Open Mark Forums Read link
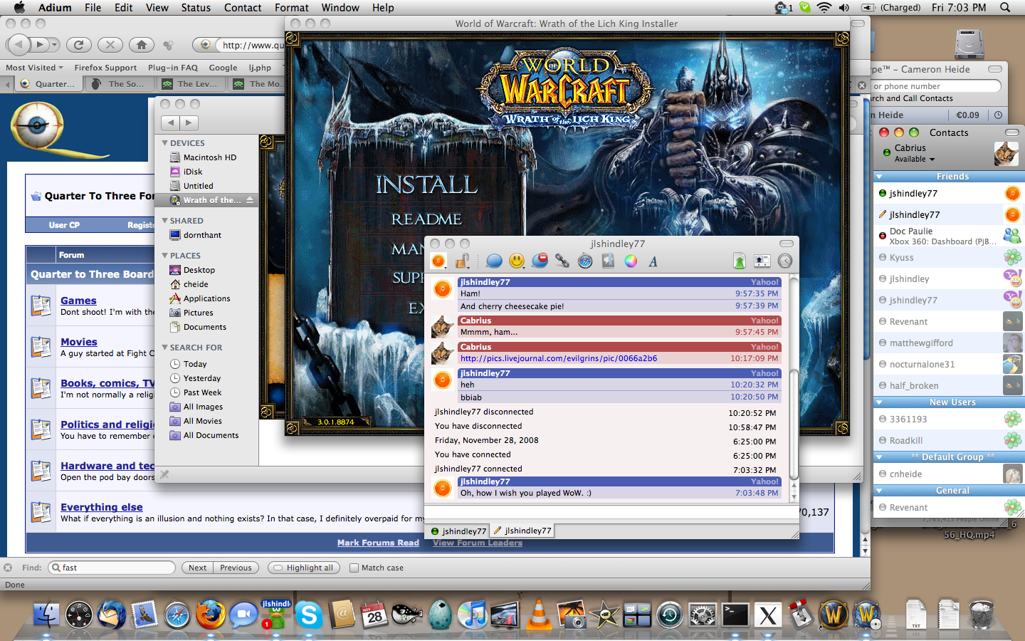Screen dimensions: 1025x641 378,543
